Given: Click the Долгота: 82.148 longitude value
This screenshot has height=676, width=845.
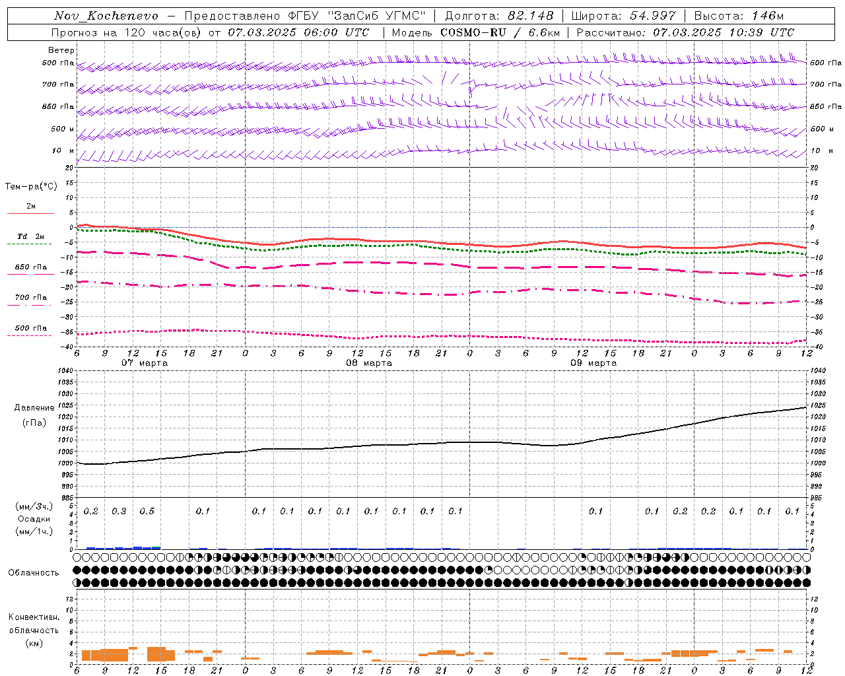Looking at the screenshot, I should coord(499,16).
